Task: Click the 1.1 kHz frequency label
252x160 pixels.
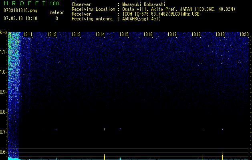Action: point(3,52)
